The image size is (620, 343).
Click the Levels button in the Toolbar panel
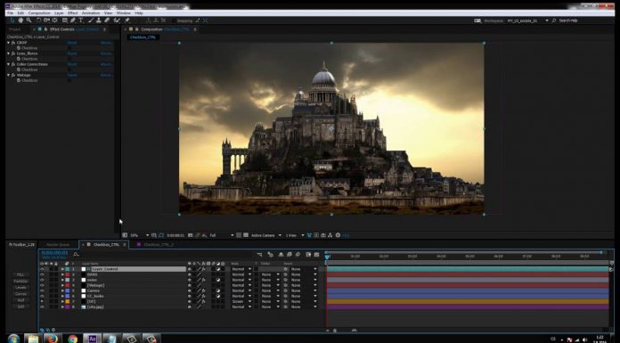click(x=21, y=288)
